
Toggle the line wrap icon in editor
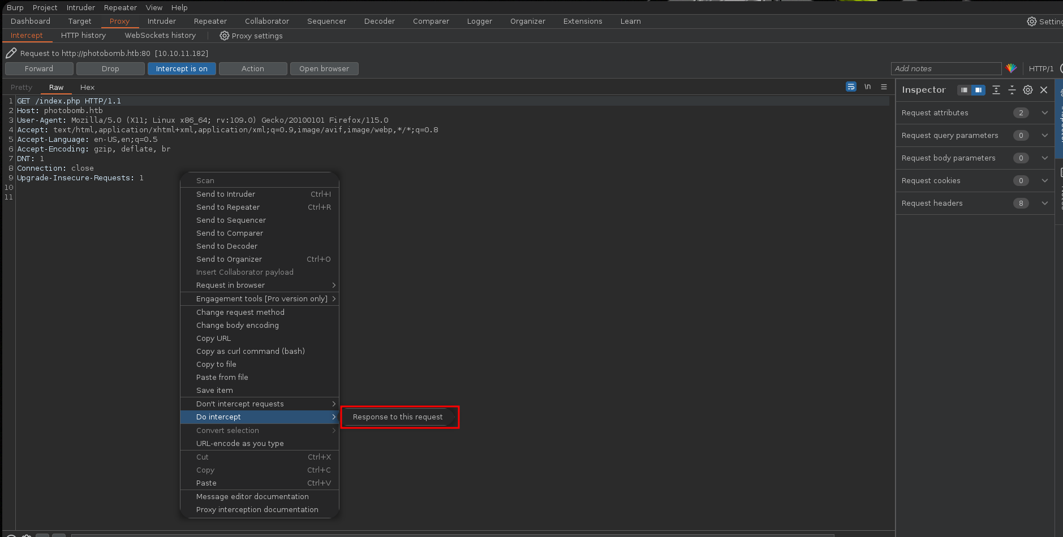tap(851, 86)
